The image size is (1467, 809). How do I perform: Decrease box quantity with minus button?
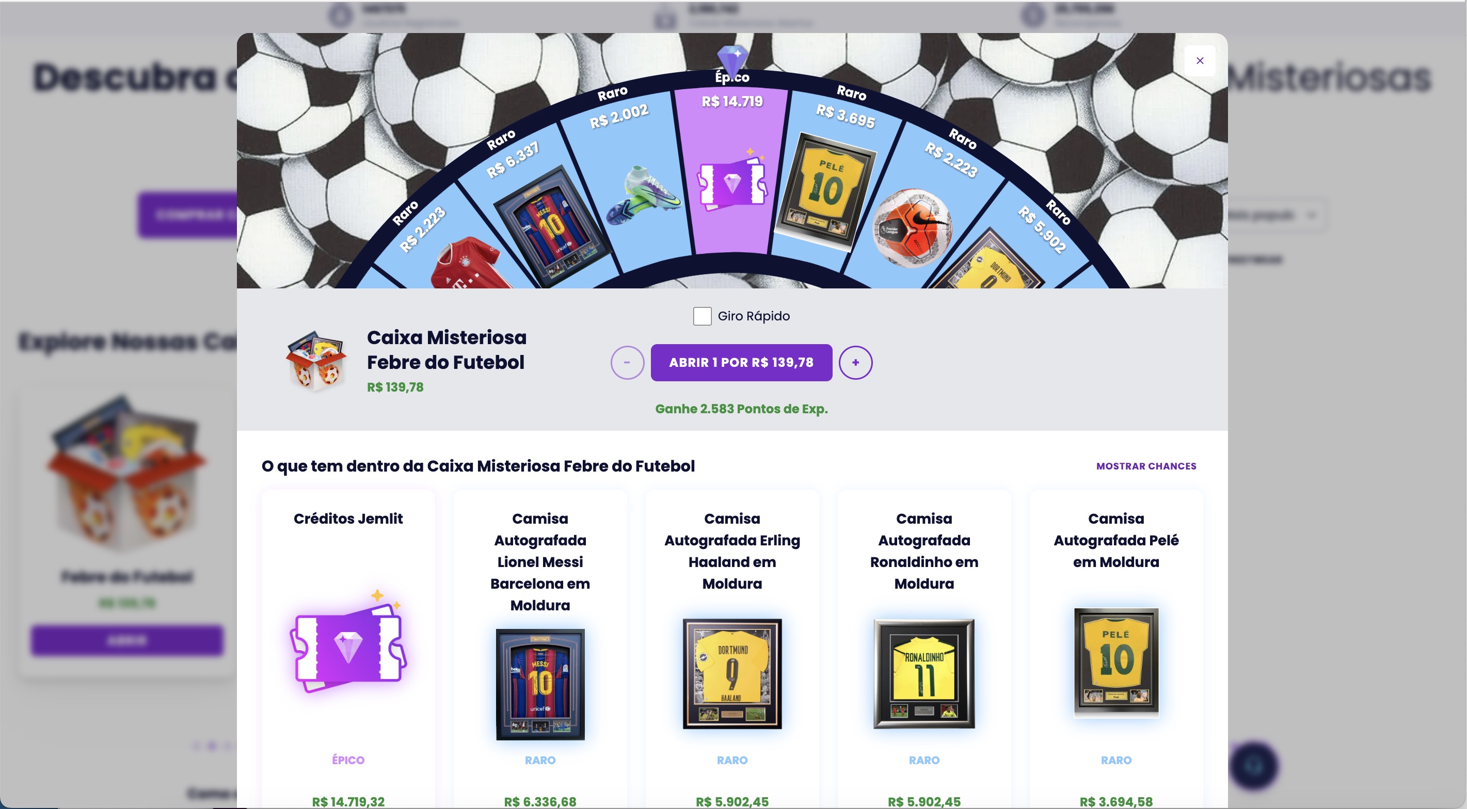pyautogui.click(x=627, y=363)
